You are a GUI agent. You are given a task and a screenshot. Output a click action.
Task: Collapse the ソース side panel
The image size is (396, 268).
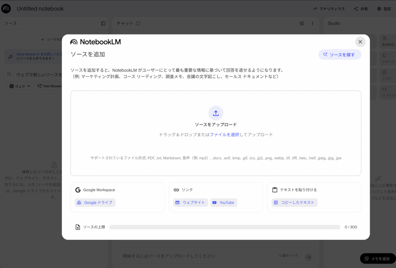(x=103, y=23)
